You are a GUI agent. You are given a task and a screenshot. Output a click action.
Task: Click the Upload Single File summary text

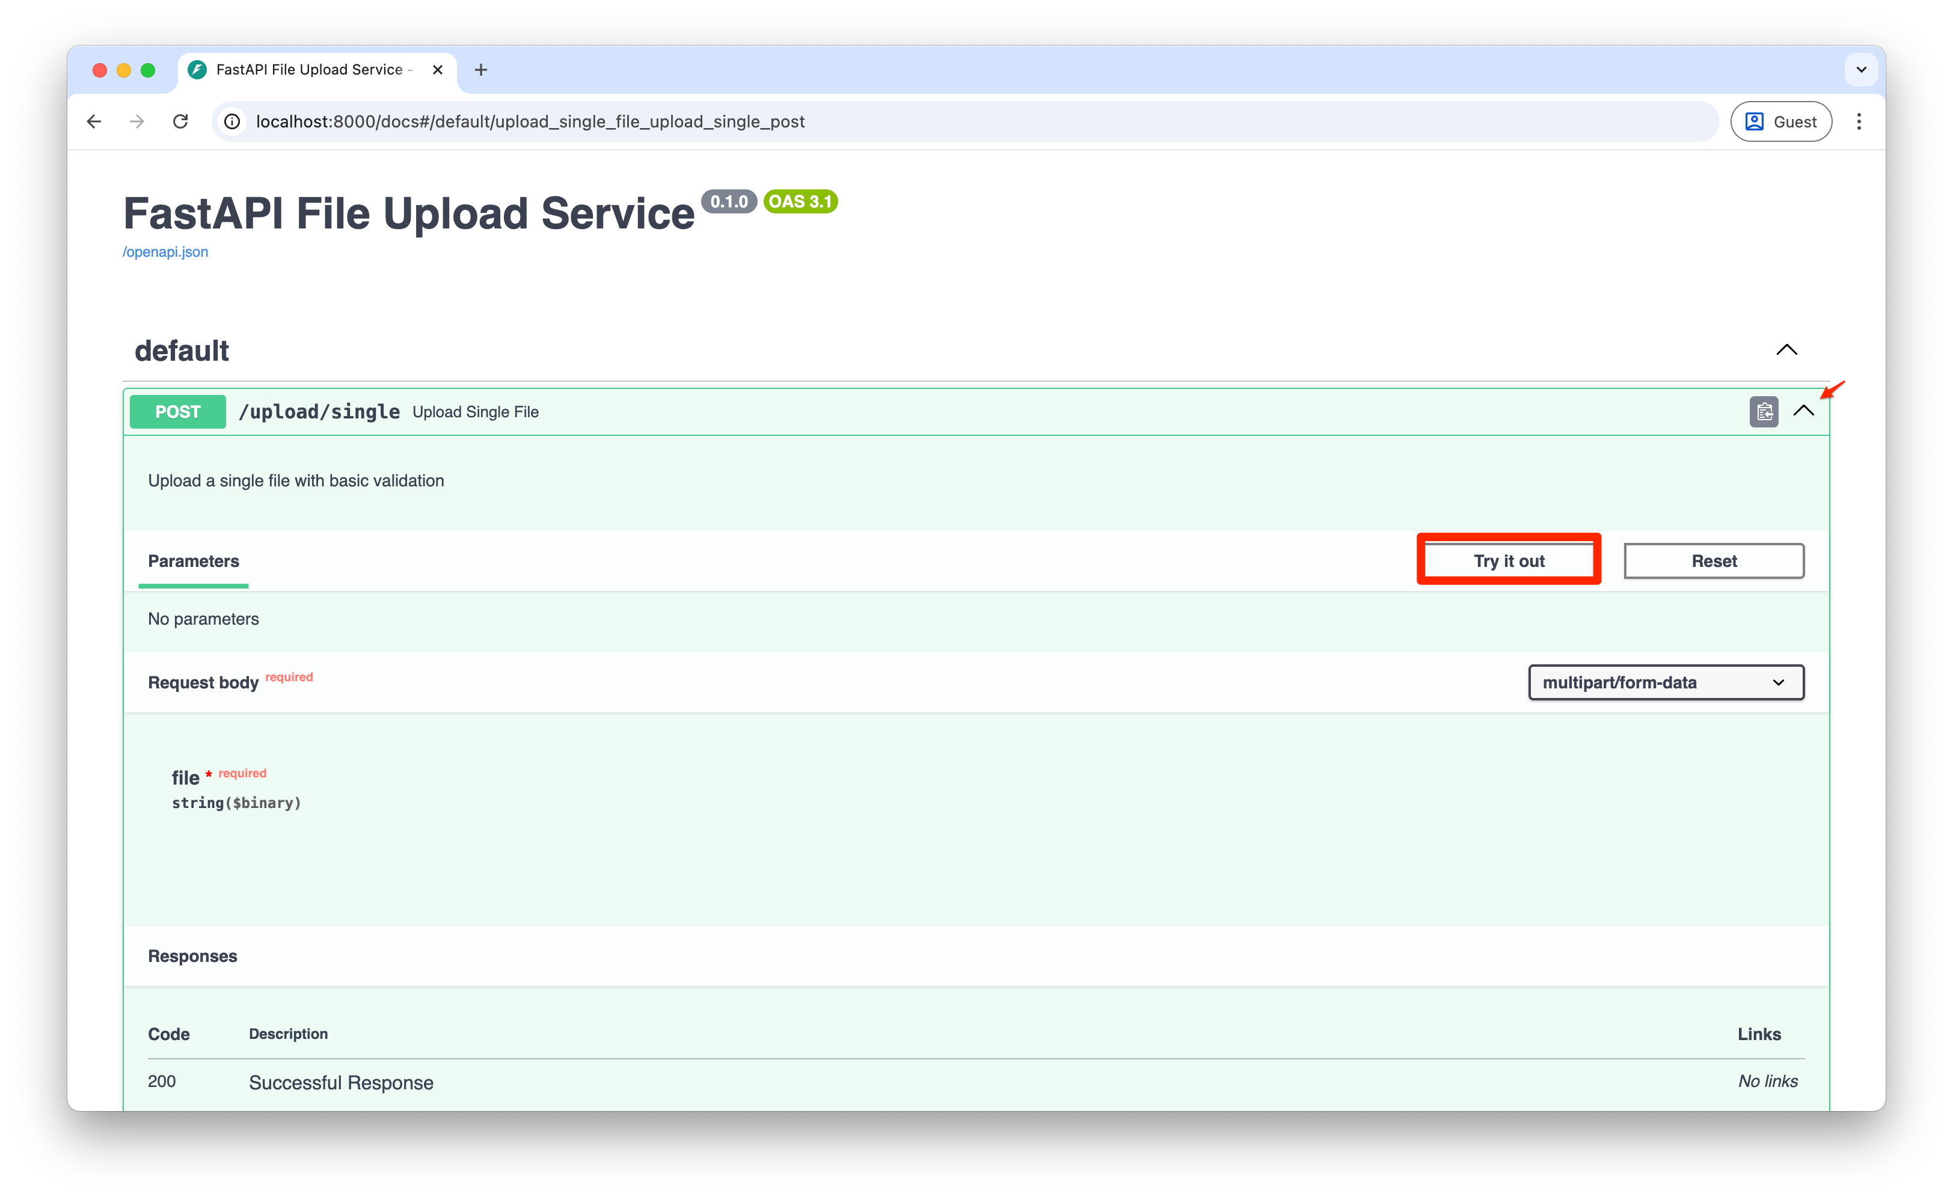tap(476, 412)
